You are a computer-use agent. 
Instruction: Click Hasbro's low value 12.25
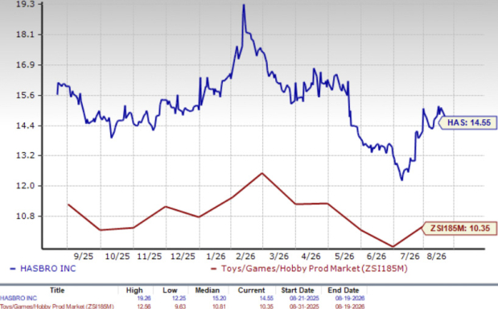[x=179, y=299]
